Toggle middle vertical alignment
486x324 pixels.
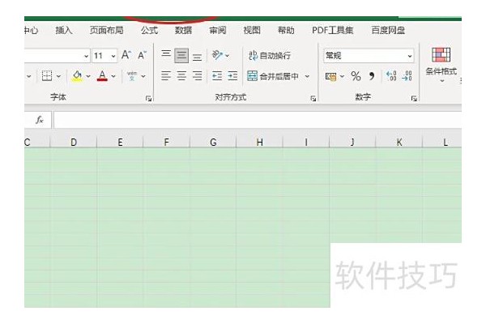(181, 56)
